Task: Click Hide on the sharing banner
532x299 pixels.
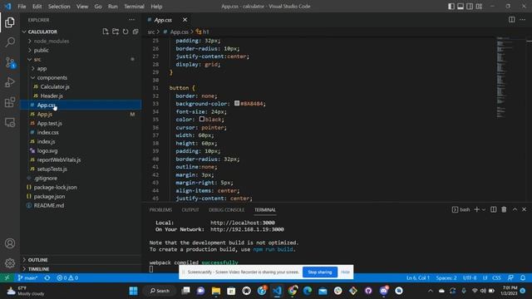Action: click(x=345, y=272)
